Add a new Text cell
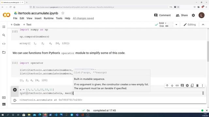Image resolution: width=209 pixels, height=117 pixels. pyautogui.click(x=27, y=25)
